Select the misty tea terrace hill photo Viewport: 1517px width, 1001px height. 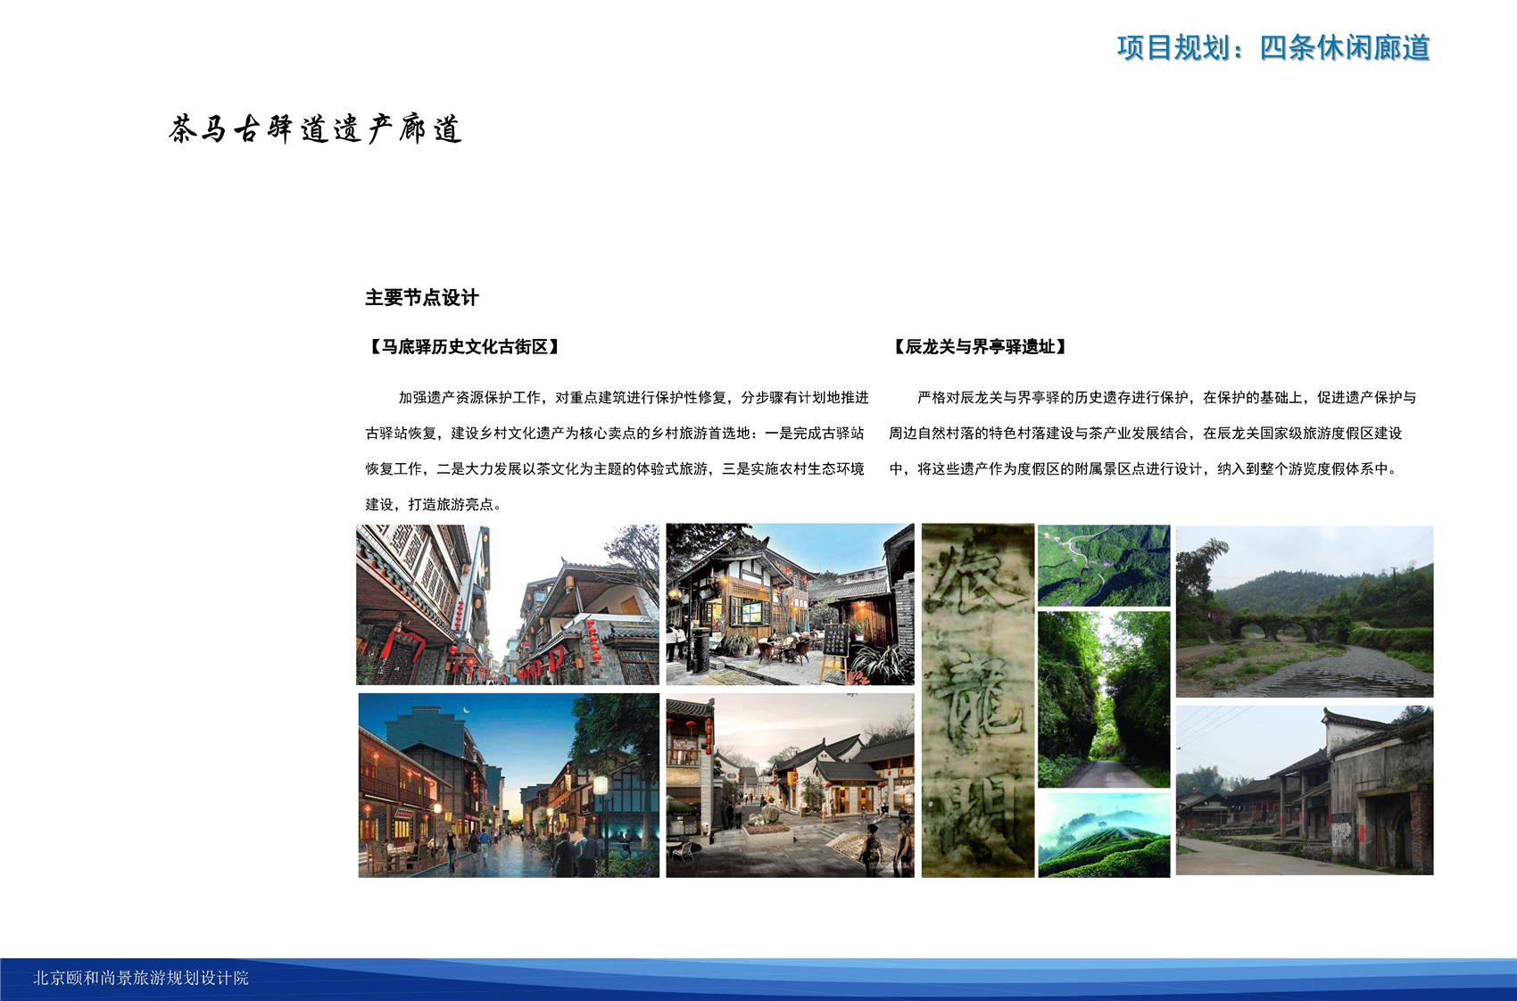click(x=1104, y=835)
